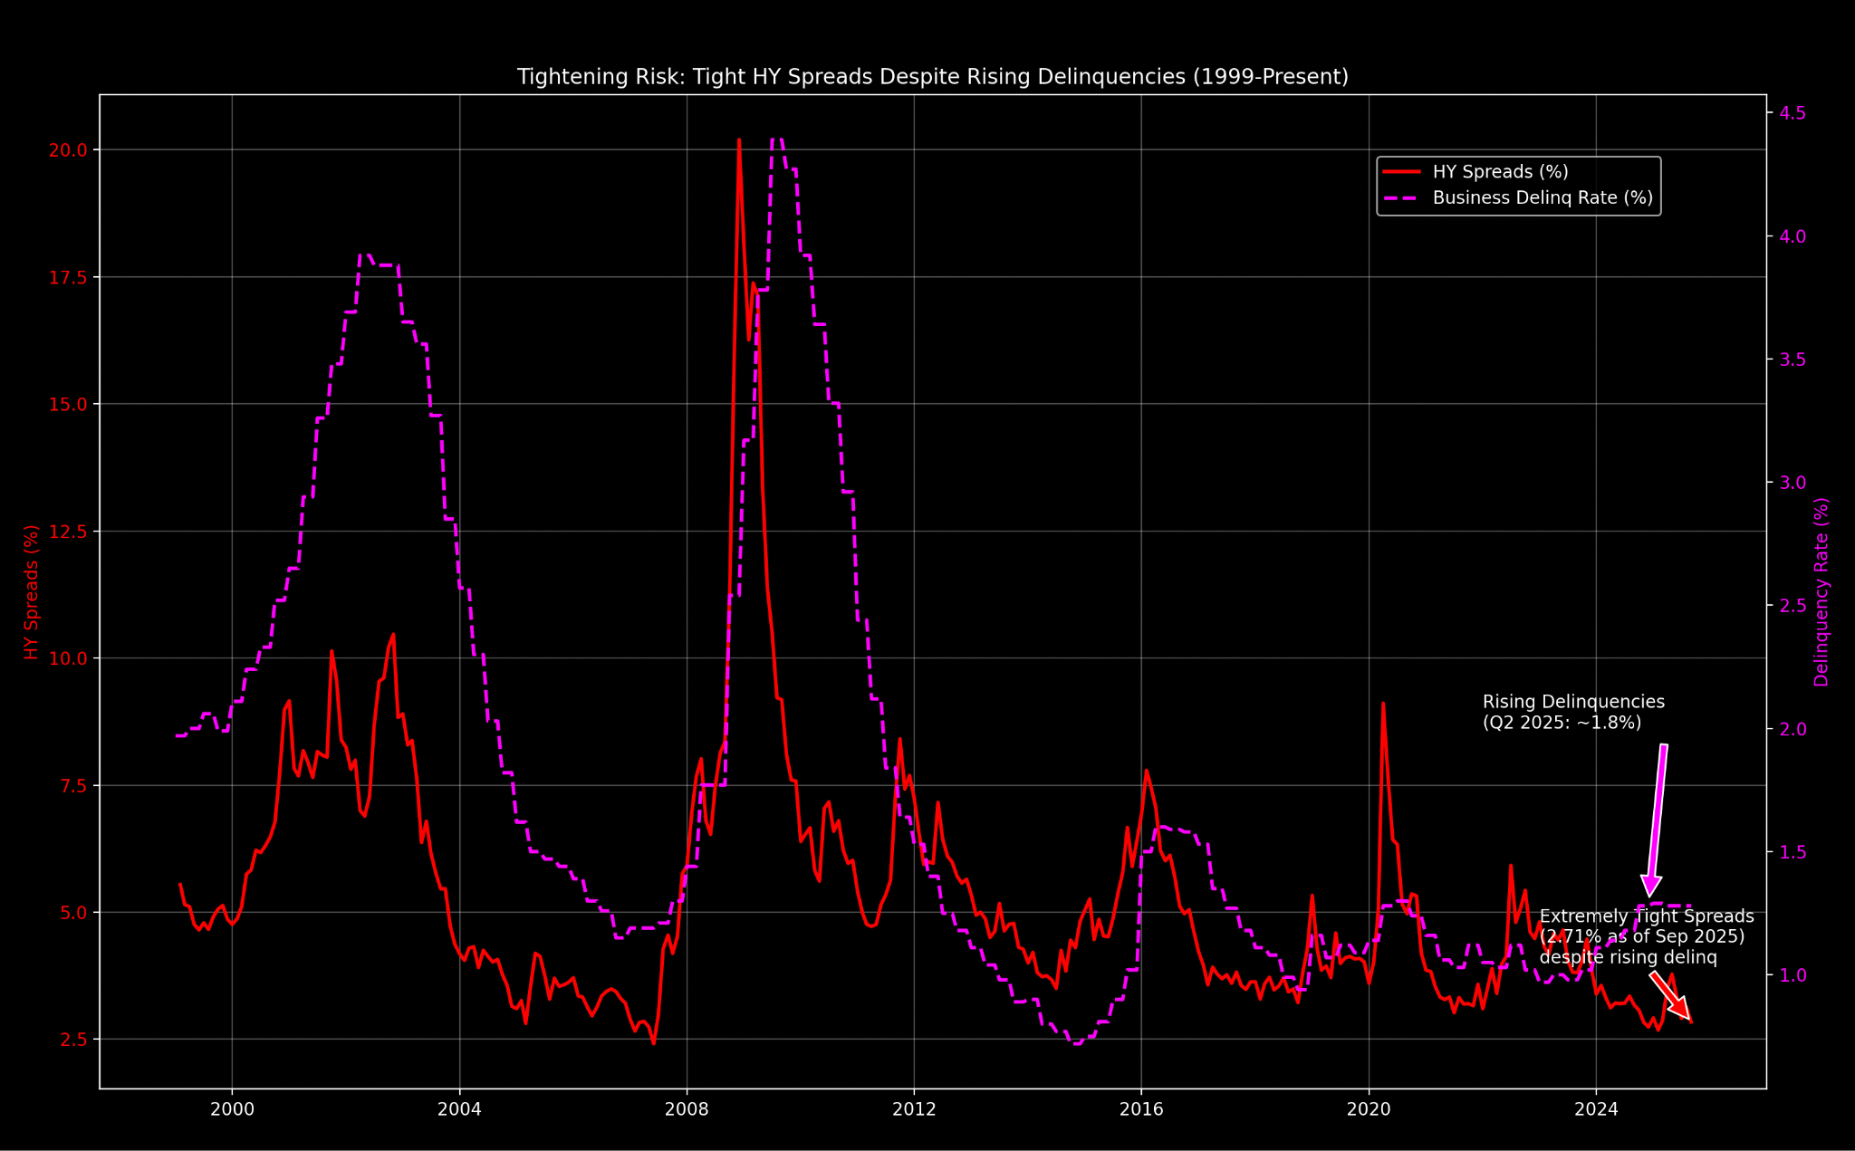Click the left HY Spreads (%) axis label

(32, 591)
